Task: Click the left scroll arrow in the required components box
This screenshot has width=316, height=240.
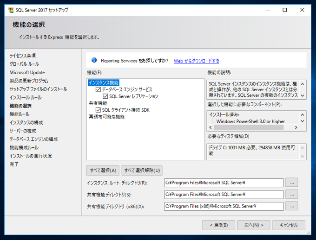Action: pos(211,127)
